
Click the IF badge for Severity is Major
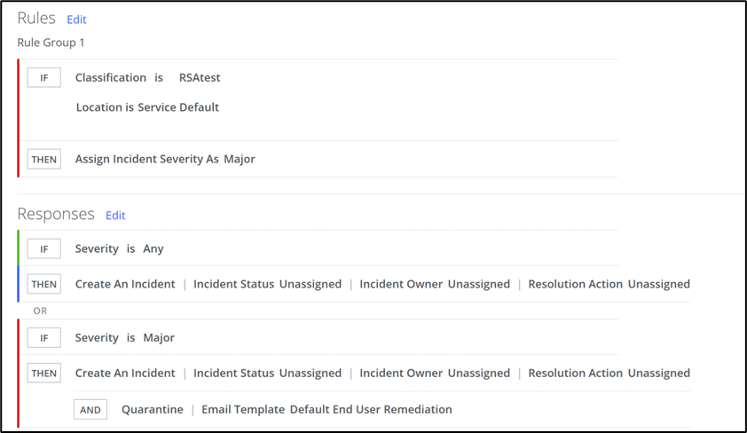click(43, 338)
